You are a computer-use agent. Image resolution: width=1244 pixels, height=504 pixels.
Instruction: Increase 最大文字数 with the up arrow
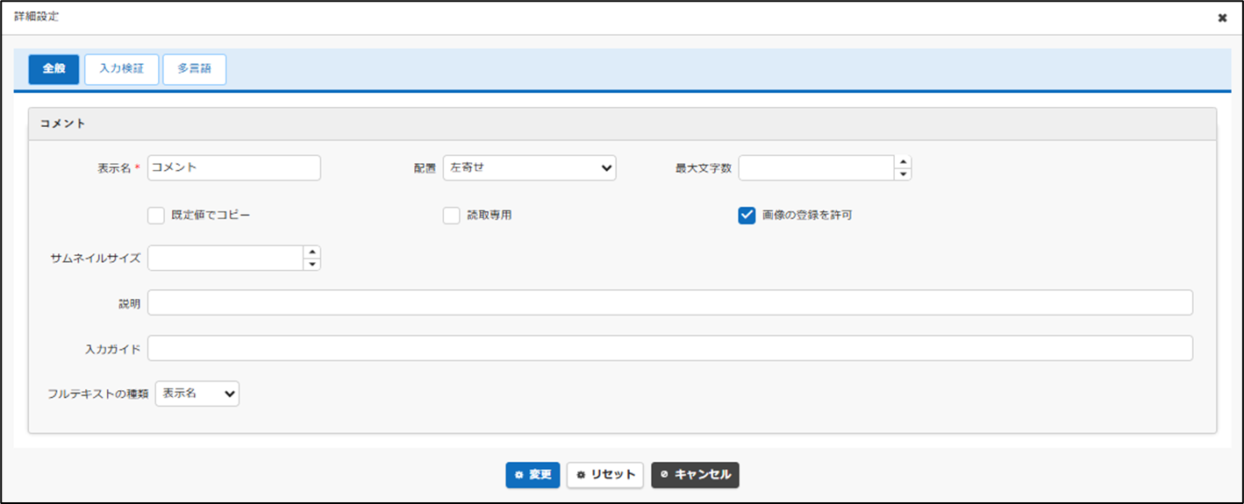point(903,161)
